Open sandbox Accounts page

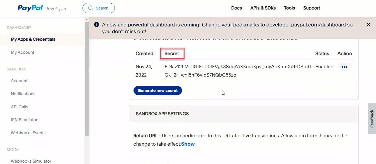(x=20, y=81)
